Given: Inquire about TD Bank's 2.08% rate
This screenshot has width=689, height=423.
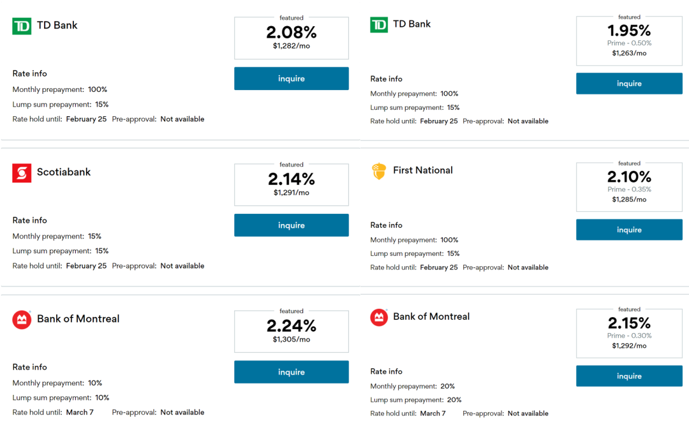Looking at the screenshot, I should (x=291, y=78).
